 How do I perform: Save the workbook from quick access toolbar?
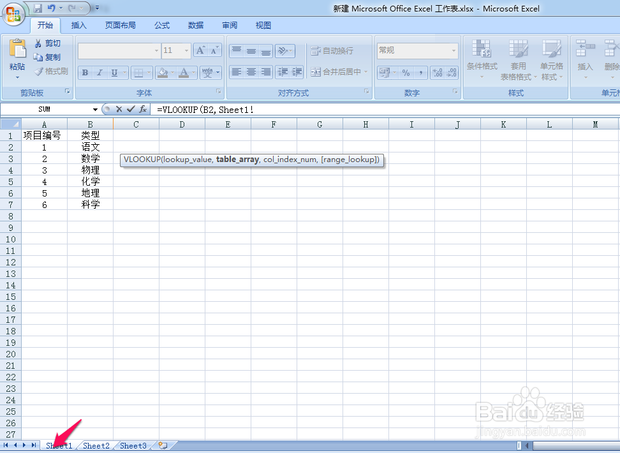[38, 8]
